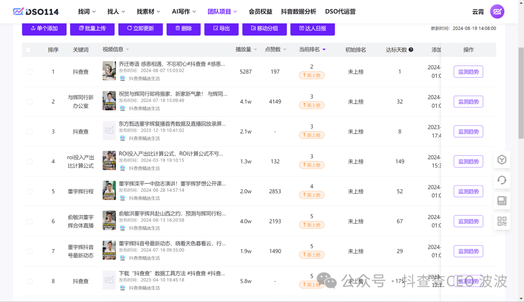Click the headset customer service icon

point(502,180)
